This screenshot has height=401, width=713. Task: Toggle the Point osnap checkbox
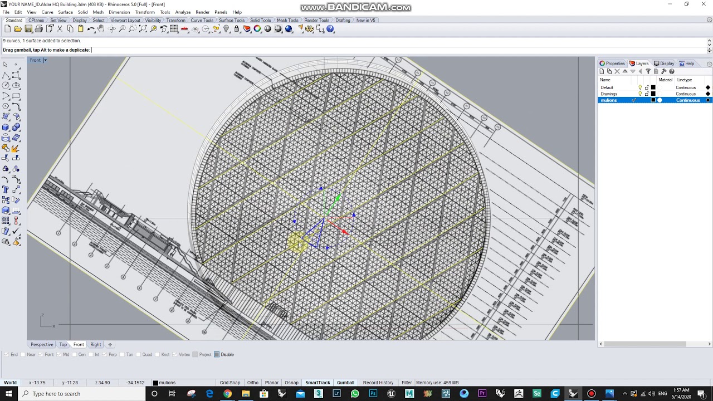point(41,355)
